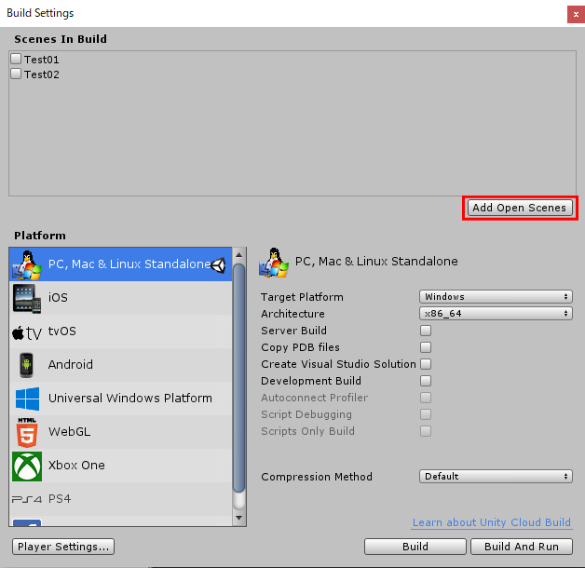Viewport: 585px width, 568px height.
Task: Toggle the Copy PDB files checkbox
Action: [426, 347]
